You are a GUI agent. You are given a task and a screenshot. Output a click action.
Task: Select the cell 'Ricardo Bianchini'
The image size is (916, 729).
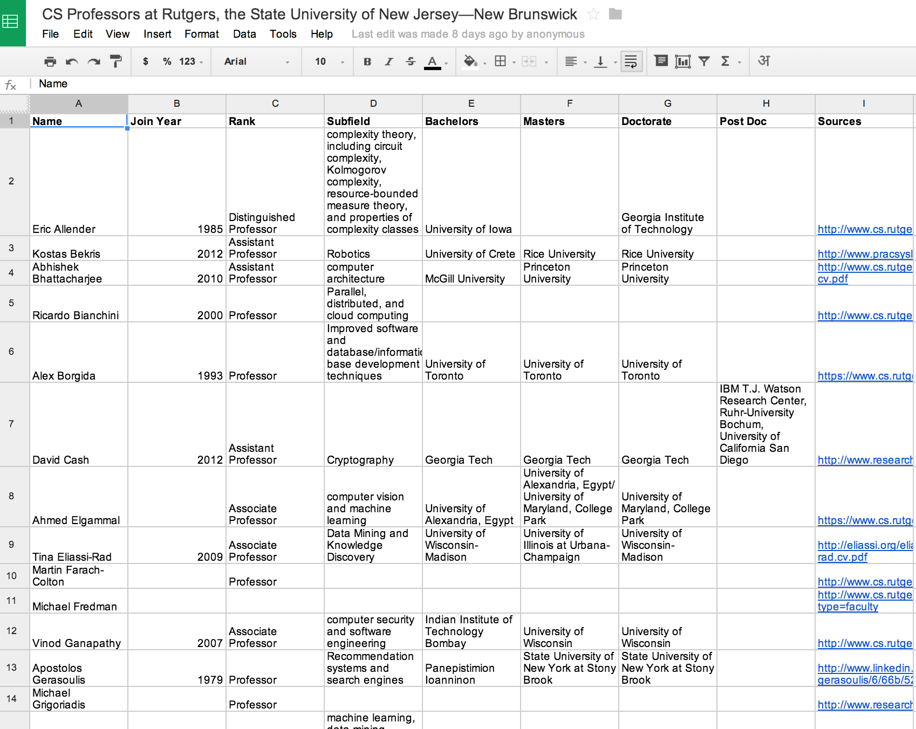pyautogui.click(x=79, y=304)
